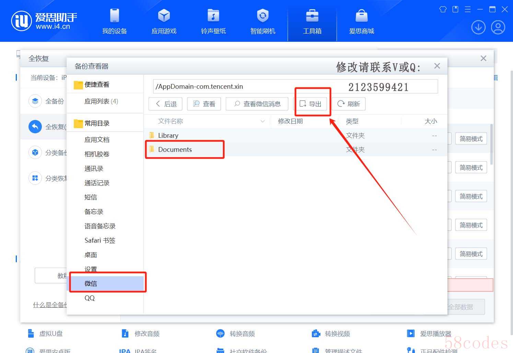Sort by 类型 column header
The image size is (513, 353).
tap(352, 121)
